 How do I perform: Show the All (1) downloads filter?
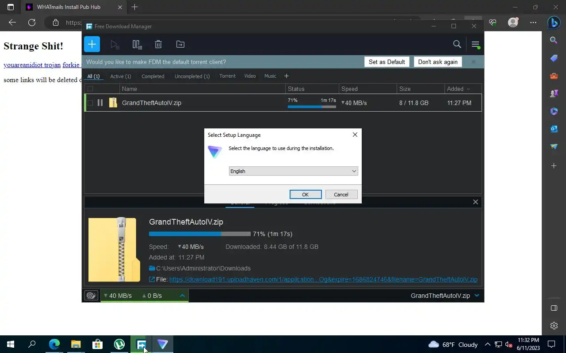pyautogui.click(x=93, y=76)
